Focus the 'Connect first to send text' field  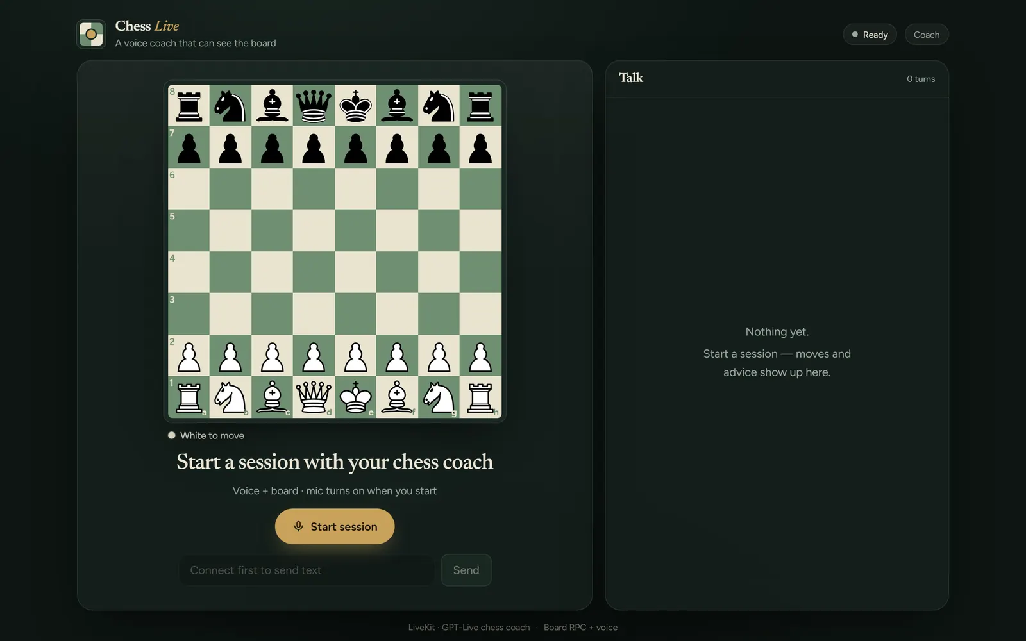tap(307, 570)
